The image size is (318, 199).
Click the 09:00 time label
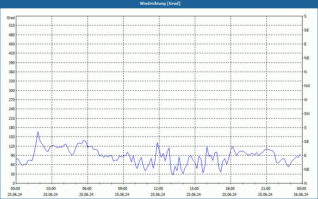(123, 189)
